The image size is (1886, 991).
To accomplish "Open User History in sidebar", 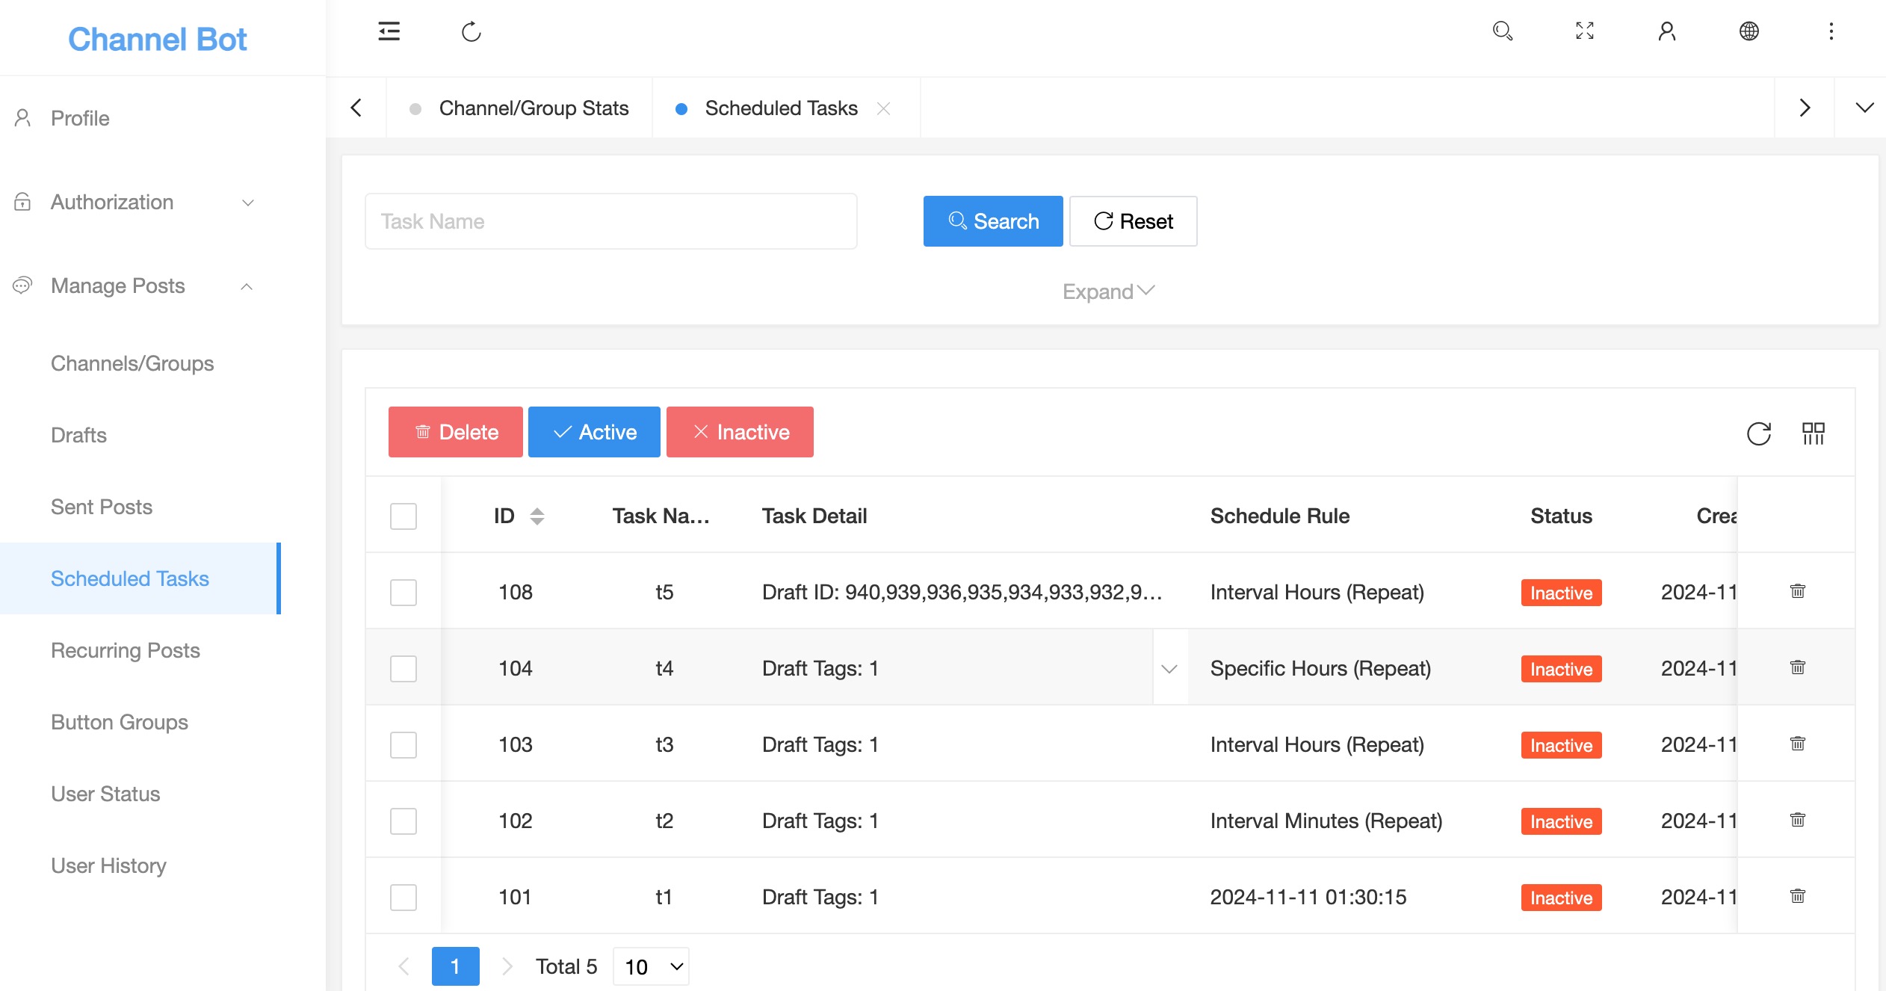I will tap(140, 865).
